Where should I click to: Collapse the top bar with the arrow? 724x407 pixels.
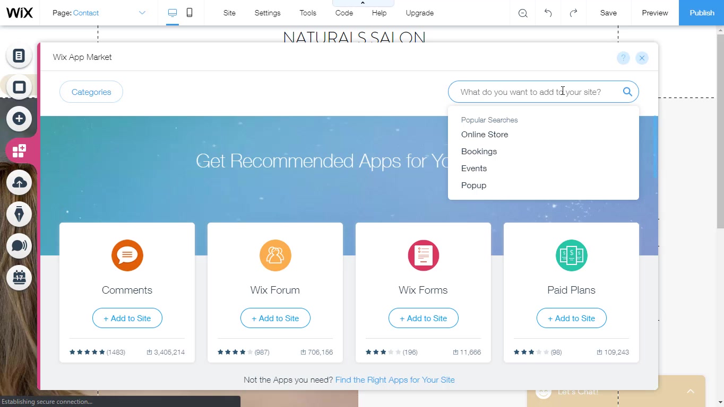[363, 3]
